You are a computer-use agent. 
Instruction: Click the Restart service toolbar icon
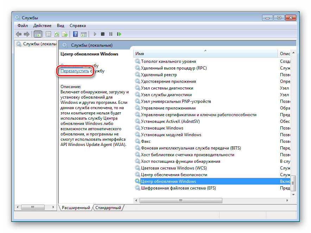pyautogui.click(x=119, y=34)
